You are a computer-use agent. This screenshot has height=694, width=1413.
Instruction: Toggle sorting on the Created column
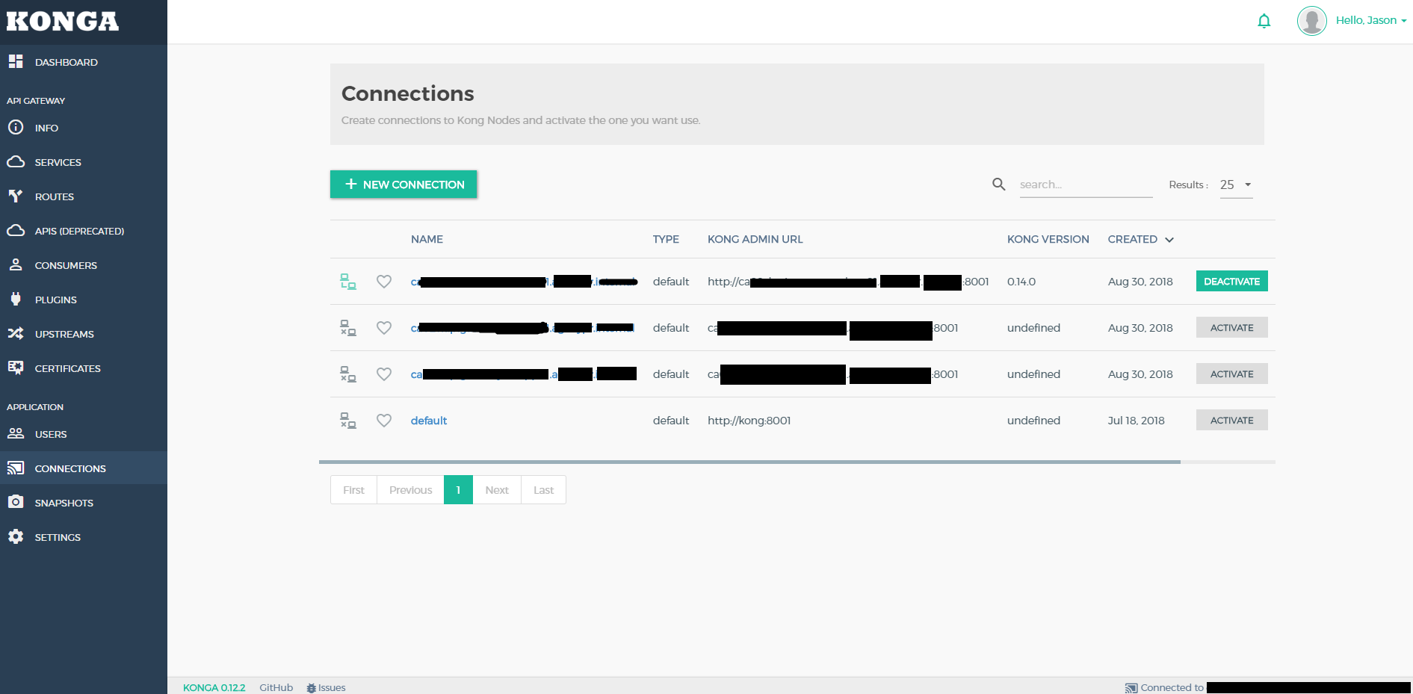click(1140, 239)
